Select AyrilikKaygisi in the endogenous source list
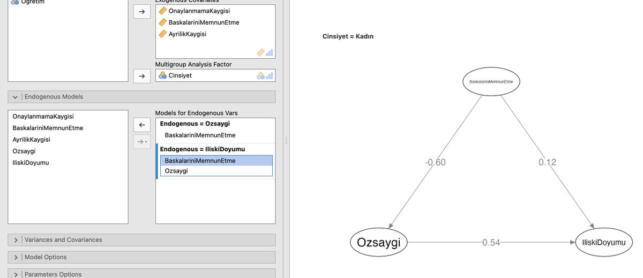This screenshot has height=278, width=643. 31,140
